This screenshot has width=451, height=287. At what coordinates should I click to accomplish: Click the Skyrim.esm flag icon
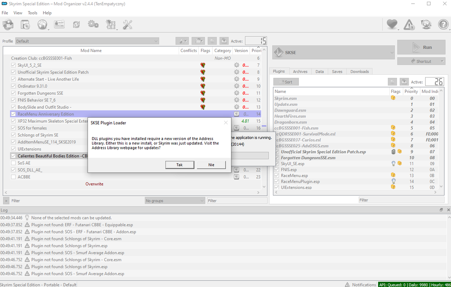click(393, 98)
